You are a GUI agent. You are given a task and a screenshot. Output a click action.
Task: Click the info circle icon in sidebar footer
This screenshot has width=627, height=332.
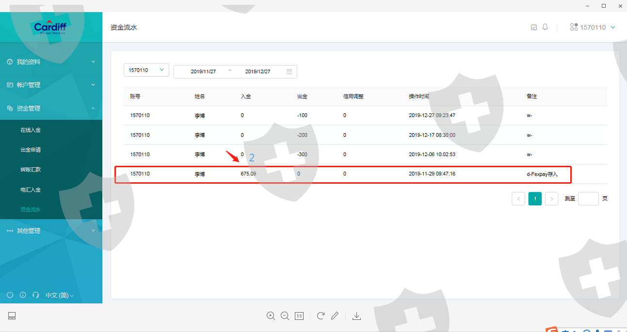pos(23,295)
